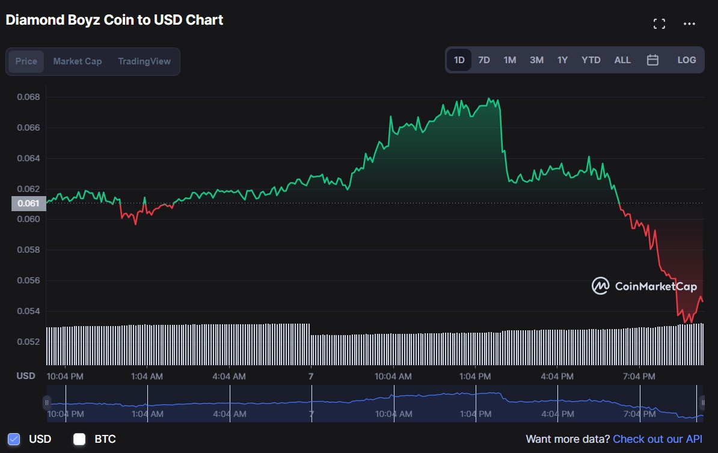This screenshot has height=453, width=718.
Task: Display the 1Y time range
Action: click(x=562, y=60)
